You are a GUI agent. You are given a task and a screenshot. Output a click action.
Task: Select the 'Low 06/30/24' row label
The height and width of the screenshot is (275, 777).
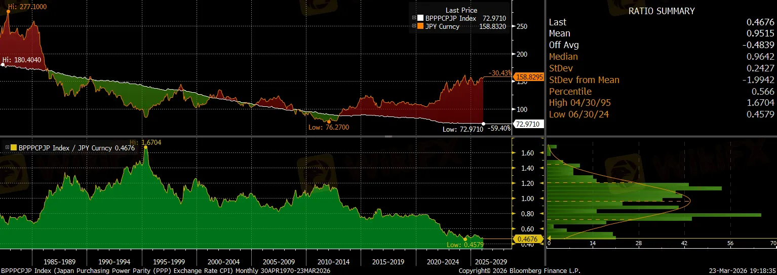click(579, 114)
